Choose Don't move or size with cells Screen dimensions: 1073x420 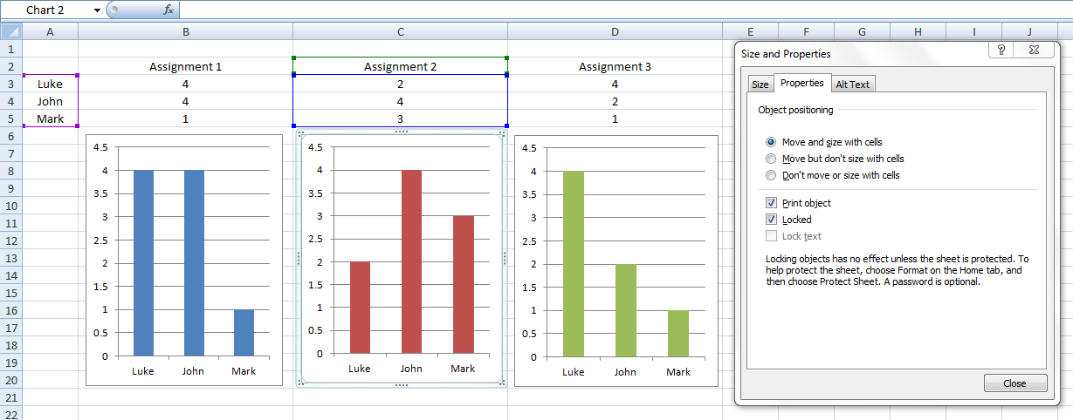[771, 175]
